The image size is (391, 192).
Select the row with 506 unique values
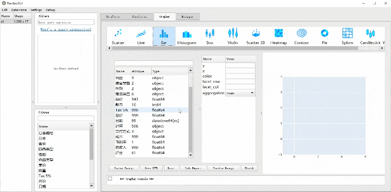(151, 126)
